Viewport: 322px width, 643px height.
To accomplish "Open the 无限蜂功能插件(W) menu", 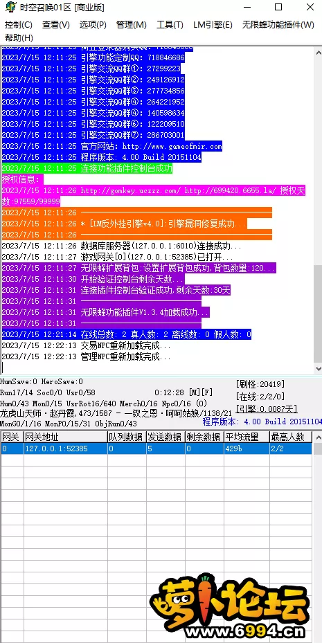I will (278, 25).
